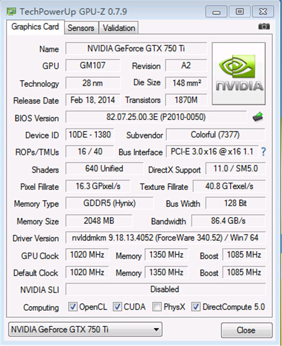Click the Bus Width field 128 Bit

click(235, 203)
